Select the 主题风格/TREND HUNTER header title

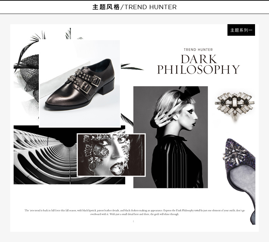(x=134, y=7)
